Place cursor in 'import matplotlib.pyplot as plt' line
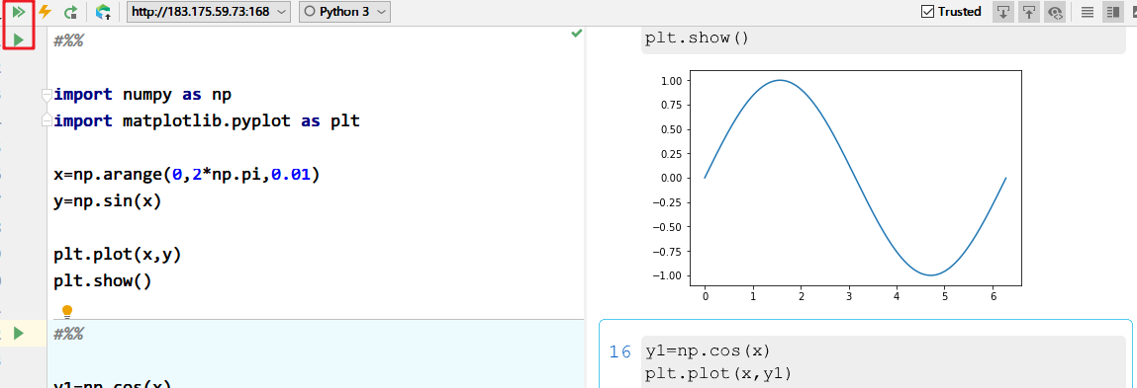The height and width of the screenshot is (388, 1137). click(207, 120)
